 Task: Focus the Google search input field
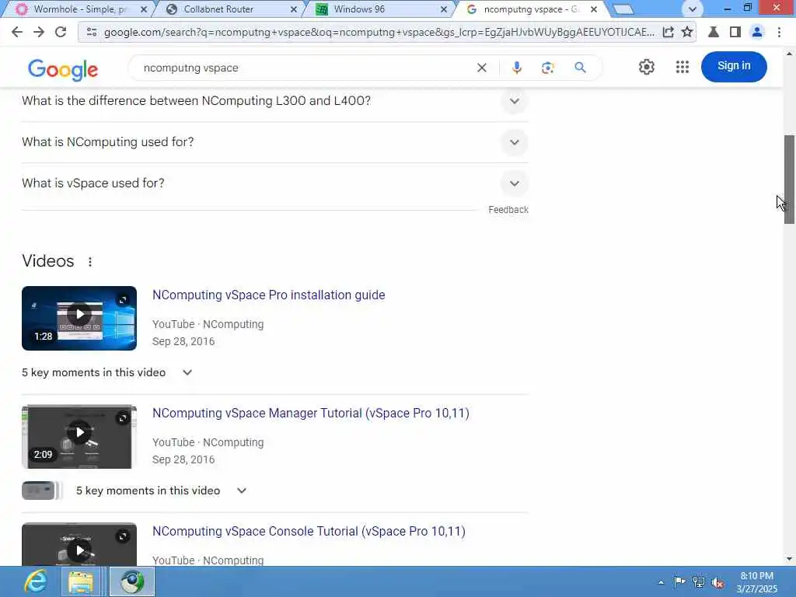pyautogui.click(x=305, y=68)
